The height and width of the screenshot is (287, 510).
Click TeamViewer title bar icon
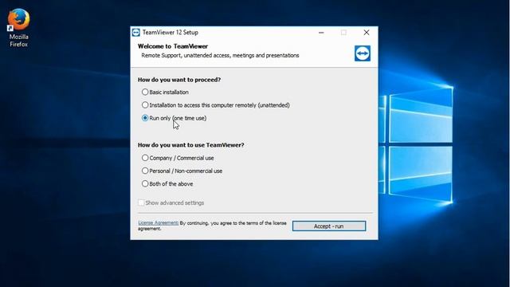136,33
